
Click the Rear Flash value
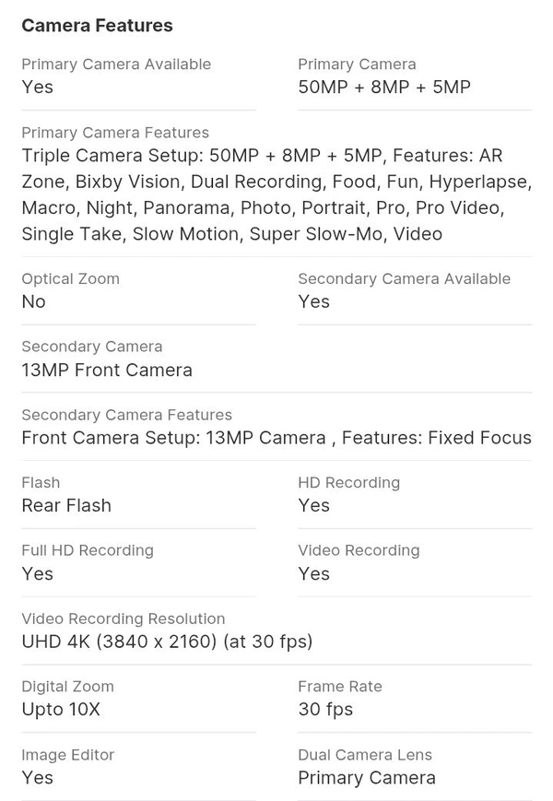pos(66,506)
